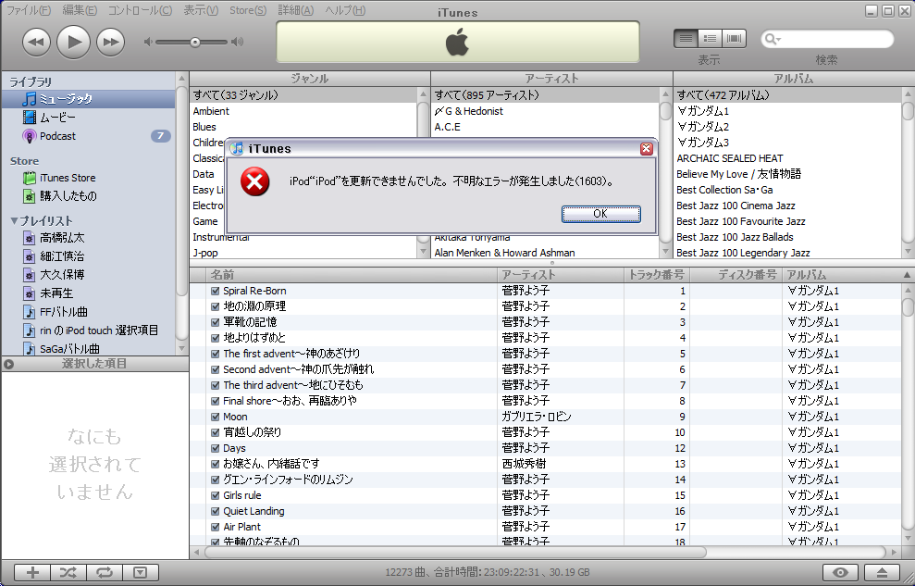Select playlist FFバトル曲
The image size is (915, 586).
click(88, 312)
